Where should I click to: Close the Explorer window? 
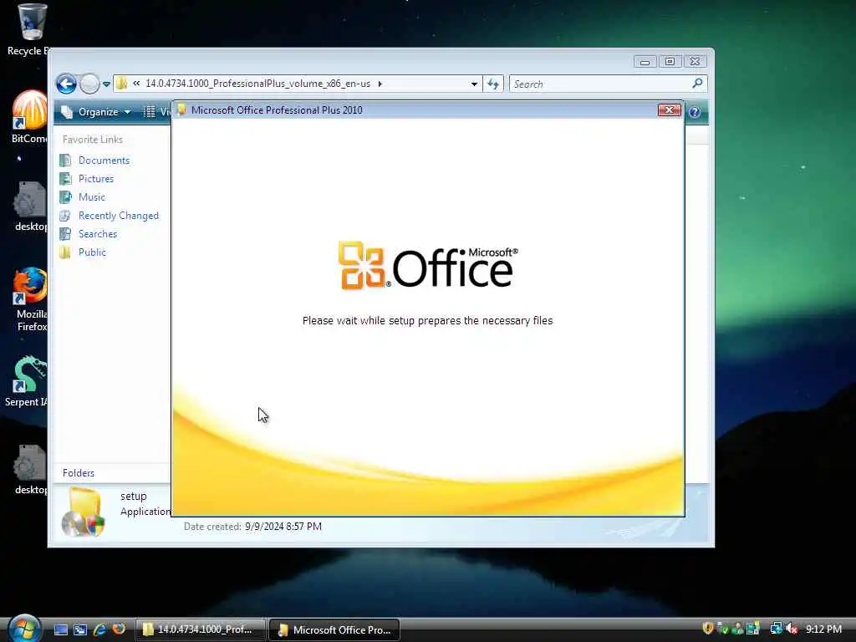click(x=695, y=62)
